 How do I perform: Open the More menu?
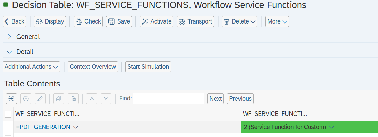pos(277,21)
